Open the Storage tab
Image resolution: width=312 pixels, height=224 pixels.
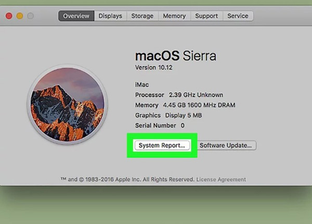[142, 16]
